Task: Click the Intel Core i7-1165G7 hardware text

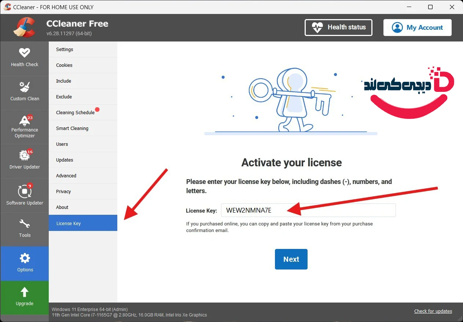Action: [129, 315]
